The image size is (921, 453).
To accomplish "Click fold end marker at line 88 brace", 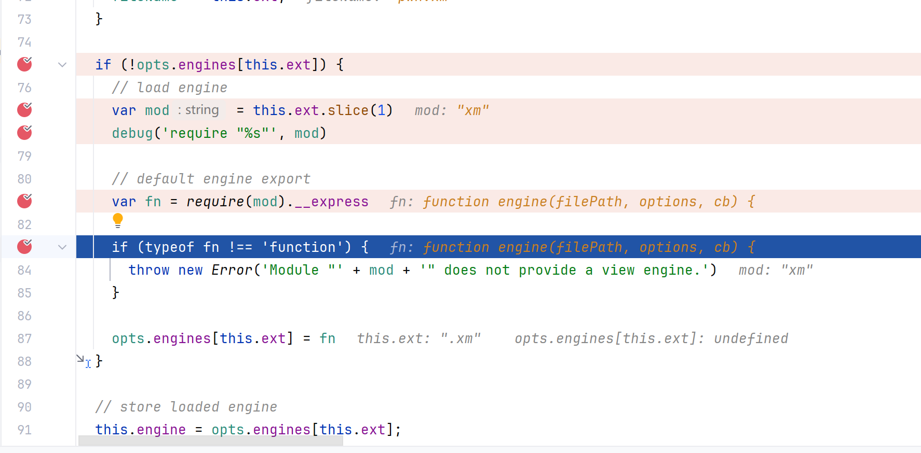I will (80, 359).
